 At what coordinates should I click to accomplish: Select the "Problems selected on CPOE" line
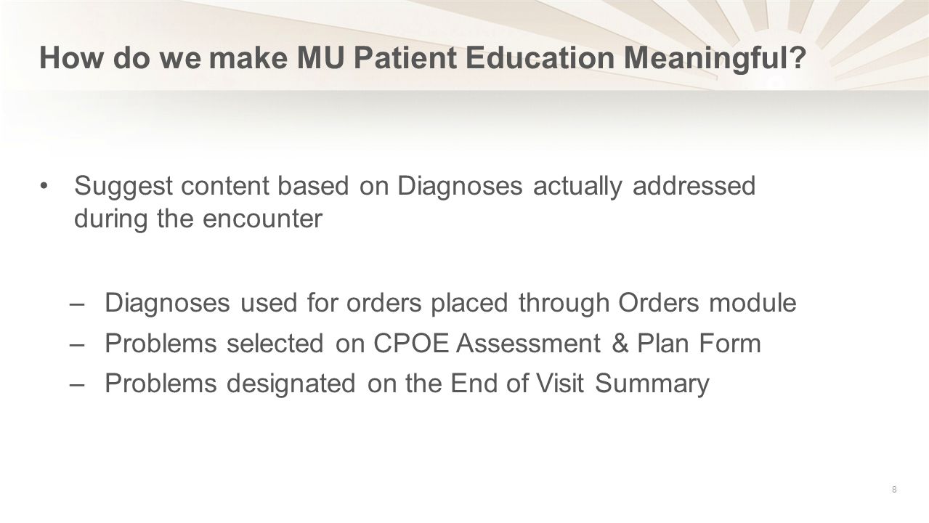[433, 343]
